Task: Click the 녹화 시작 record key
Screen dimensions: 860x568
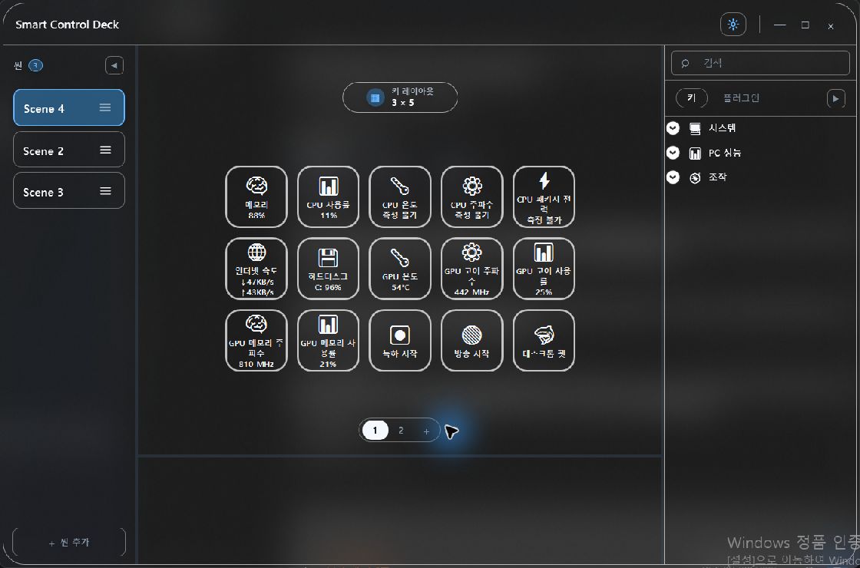Action: pyautogui.click(x=400, y=341)
